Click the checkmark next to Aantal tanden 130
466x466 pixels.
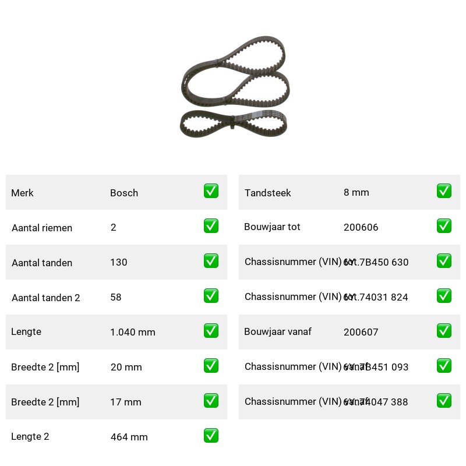(211, 260)
